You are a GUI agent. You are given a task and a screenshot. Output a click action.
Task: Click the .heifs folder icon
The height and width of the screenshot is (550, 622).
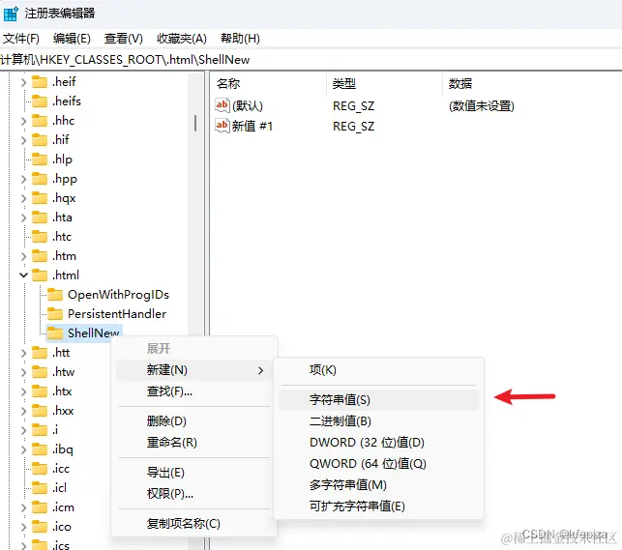click(40, 101)
